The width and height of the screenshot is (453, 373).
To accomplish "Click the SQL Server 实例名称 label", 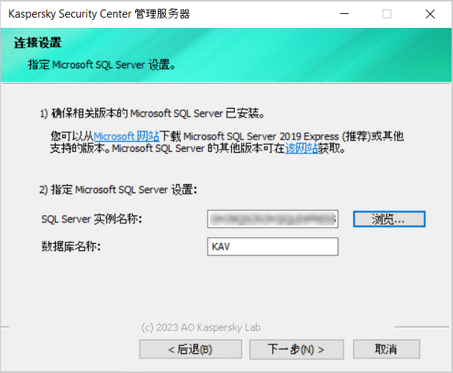I will pyautogui.click(x=92, y=219).
